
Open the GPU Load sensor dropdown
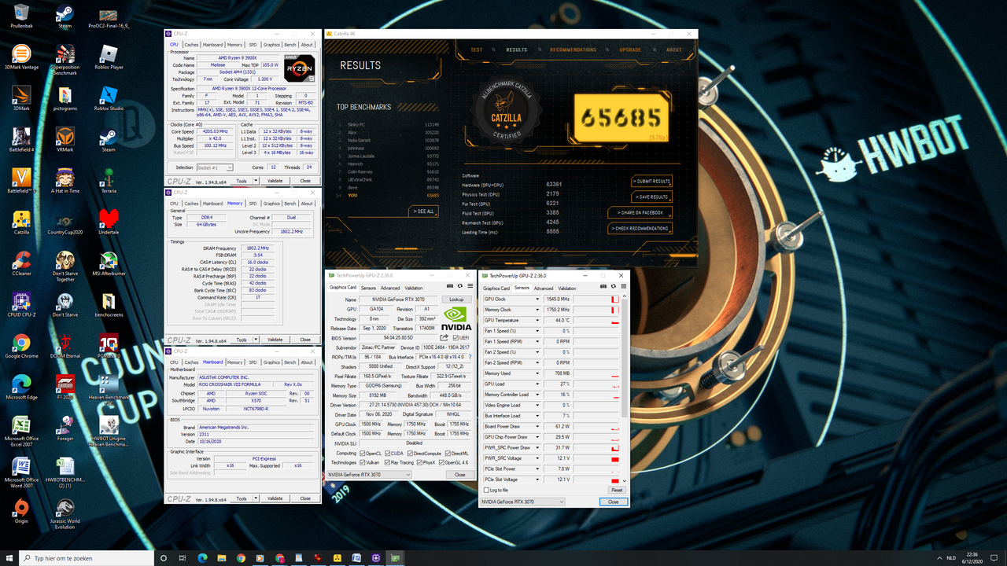pos(537,384)
